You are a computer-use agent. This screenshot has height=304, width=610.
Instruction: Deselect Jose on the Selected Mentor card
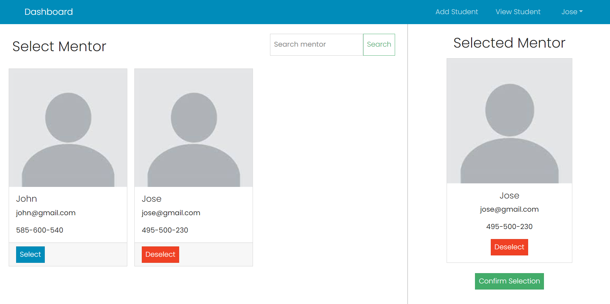(x=509, y=247)
